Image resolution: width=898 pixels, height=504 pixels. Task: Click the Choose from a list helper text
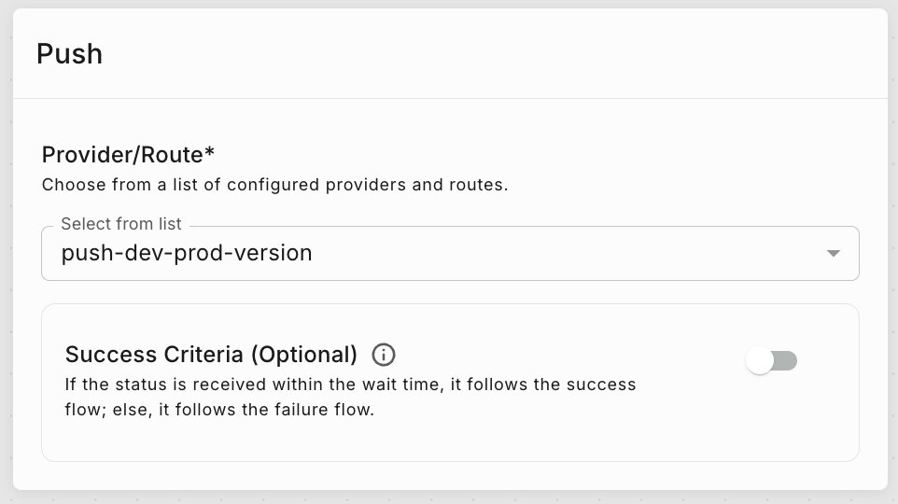[274, 184]
